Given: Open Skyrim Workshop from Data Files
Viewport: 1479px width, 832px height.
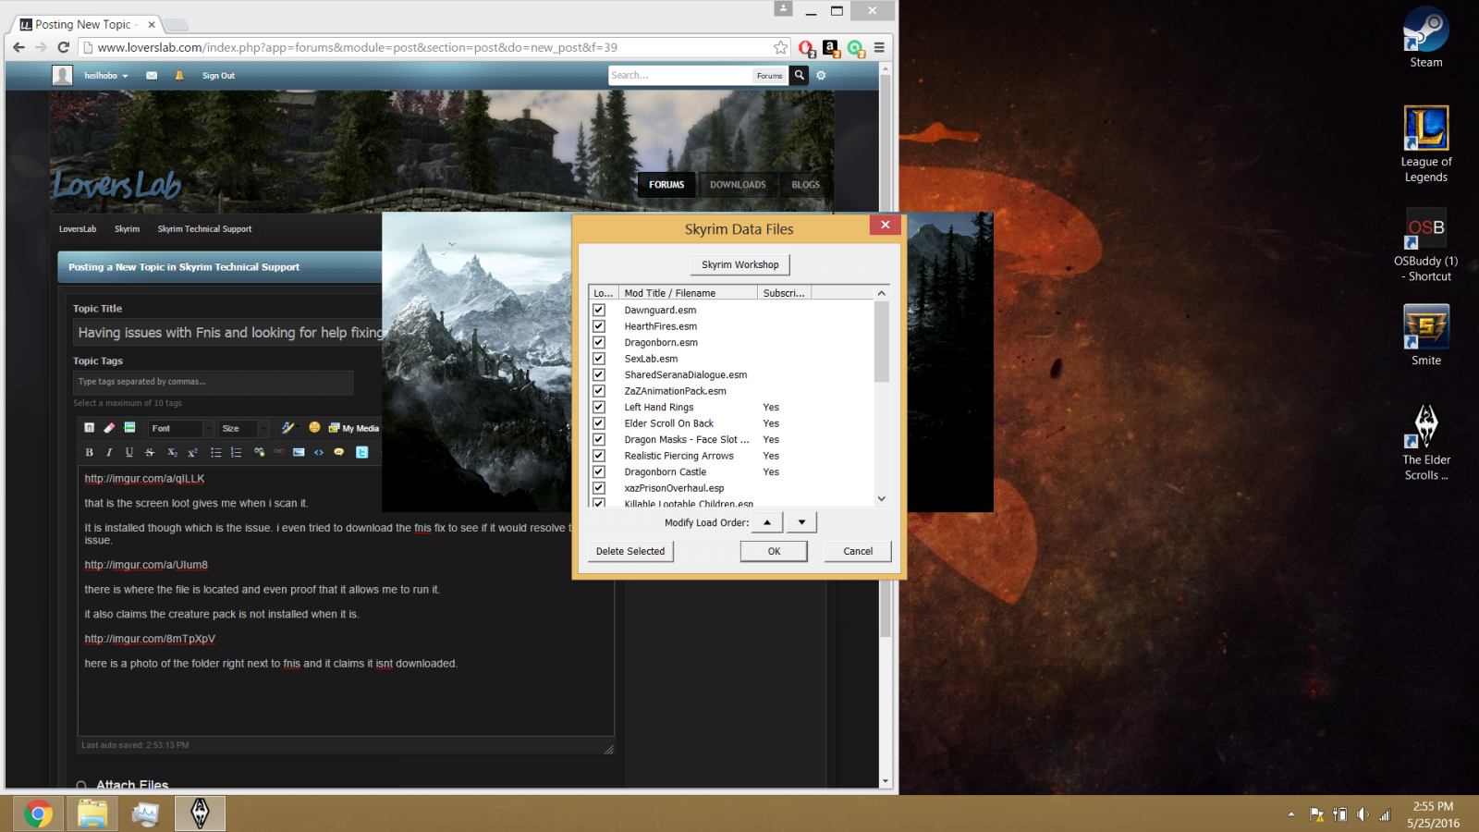Looking at the screenshot, I should pos(740,264).
